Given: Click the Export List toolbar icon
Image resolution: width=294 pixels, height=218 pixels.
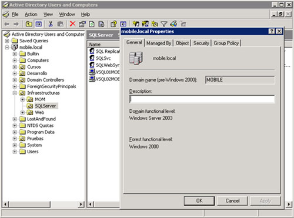Looking at the screenshot, I should tap(101, 24).
